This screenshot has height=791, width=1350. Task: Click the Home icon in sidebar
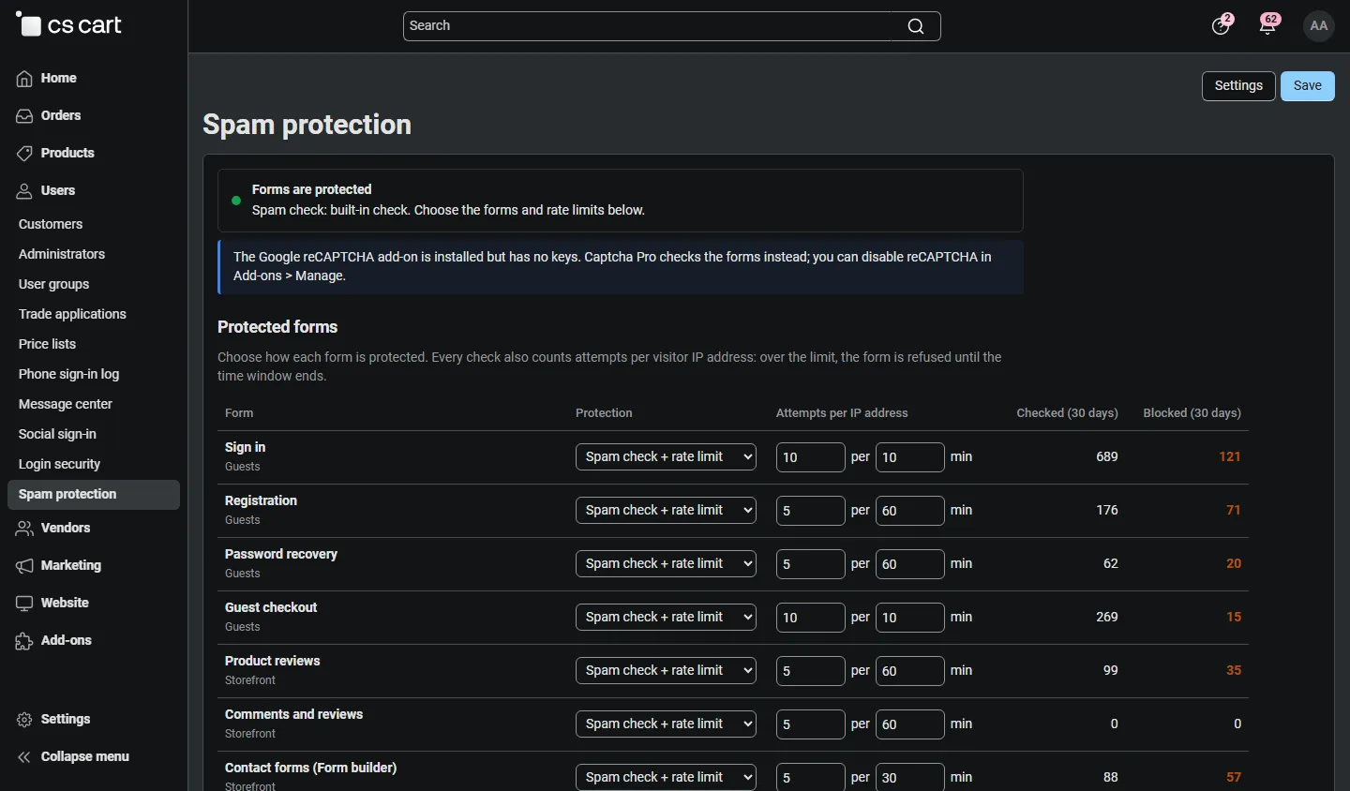[x=24, y=79]
